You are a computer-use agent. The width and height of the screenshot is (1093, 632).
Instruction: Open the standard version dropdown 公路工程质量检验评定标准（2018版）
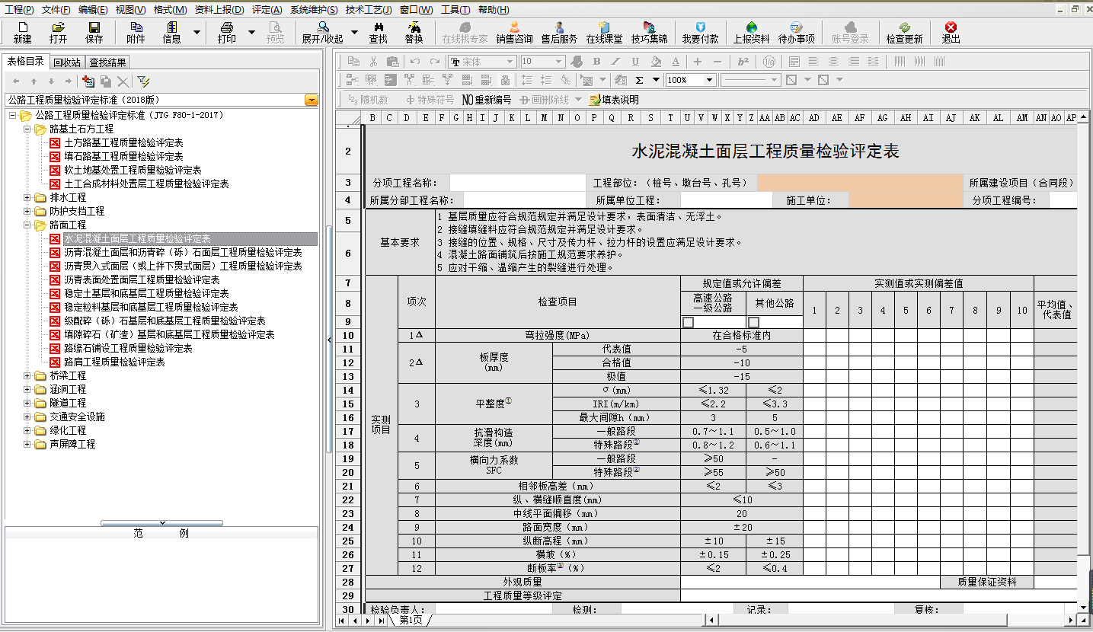coord(312,100)
